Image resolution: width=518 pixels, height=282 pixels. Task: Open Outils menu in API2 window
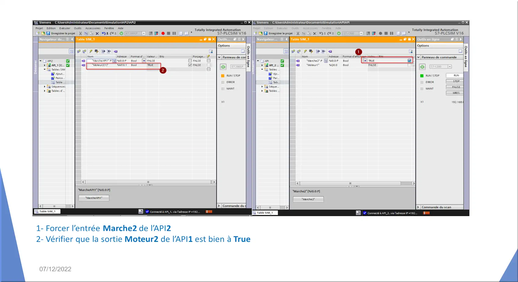tap(78, 28)
